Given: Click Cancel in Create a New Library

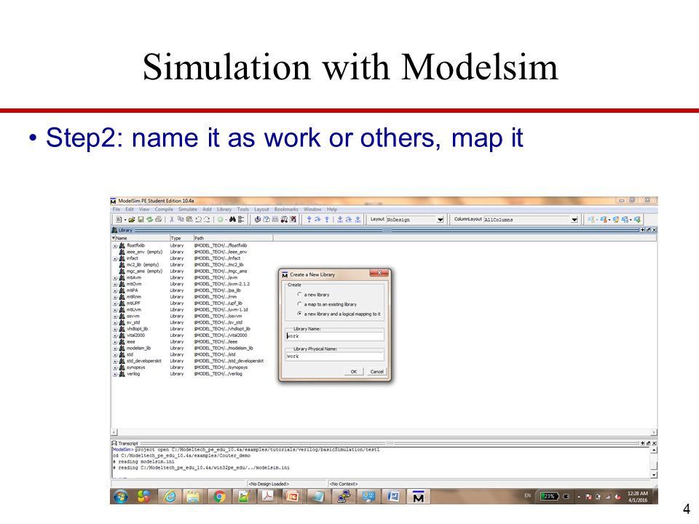Looking at the screenshot, I should [x=376, y=372].
